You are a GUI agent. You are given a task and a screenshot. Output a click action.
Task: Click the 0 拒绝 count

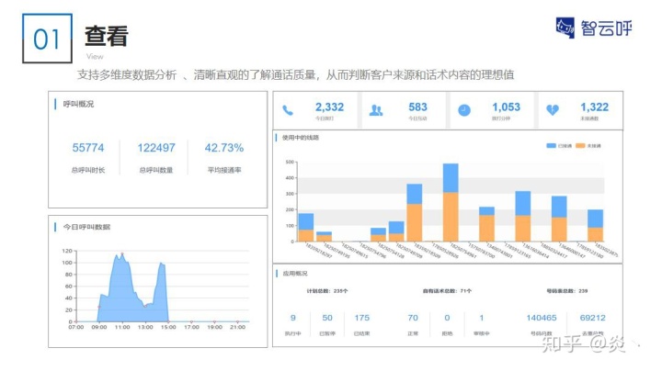(x=447, y=318)
